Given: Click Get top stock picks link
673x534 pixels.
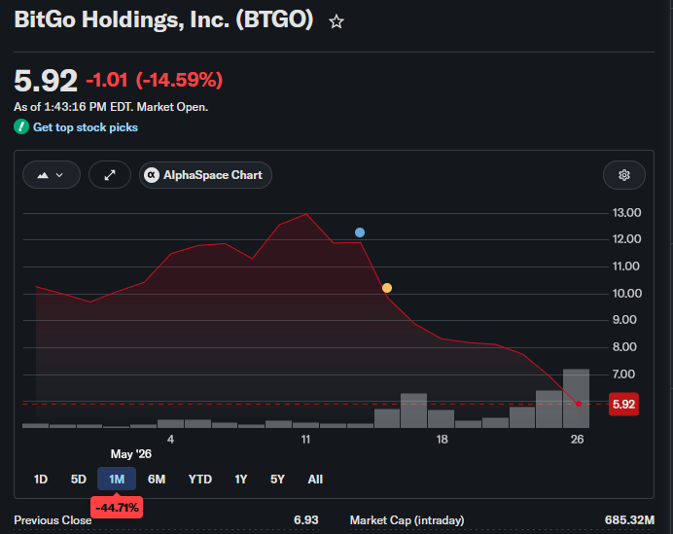Looking at the screenshot, I should tap(86, 127).
